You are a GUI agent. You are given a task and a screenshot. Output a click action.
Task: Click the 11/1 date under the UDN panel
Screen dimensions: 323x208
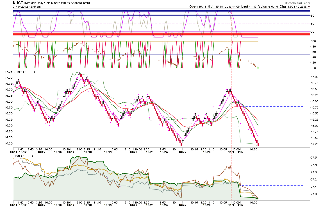coord(231,205)
